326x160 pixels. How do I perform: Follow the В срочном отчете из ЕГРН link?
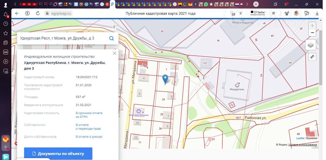point(89,115)
